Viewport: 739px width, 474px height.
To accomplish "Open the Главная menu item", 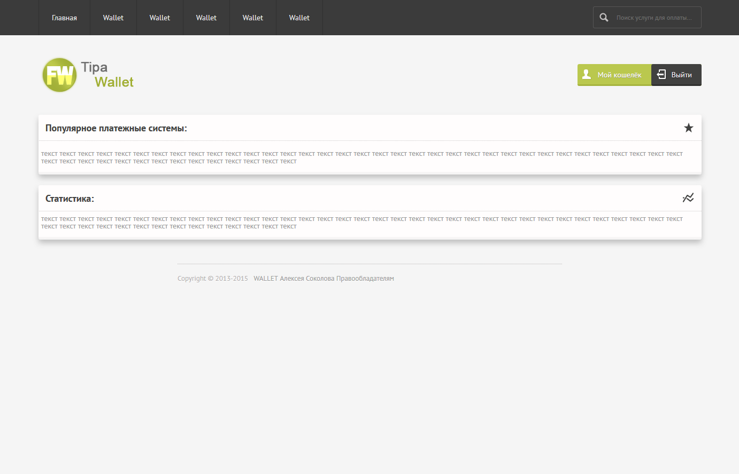I will (x=64, y=18).
